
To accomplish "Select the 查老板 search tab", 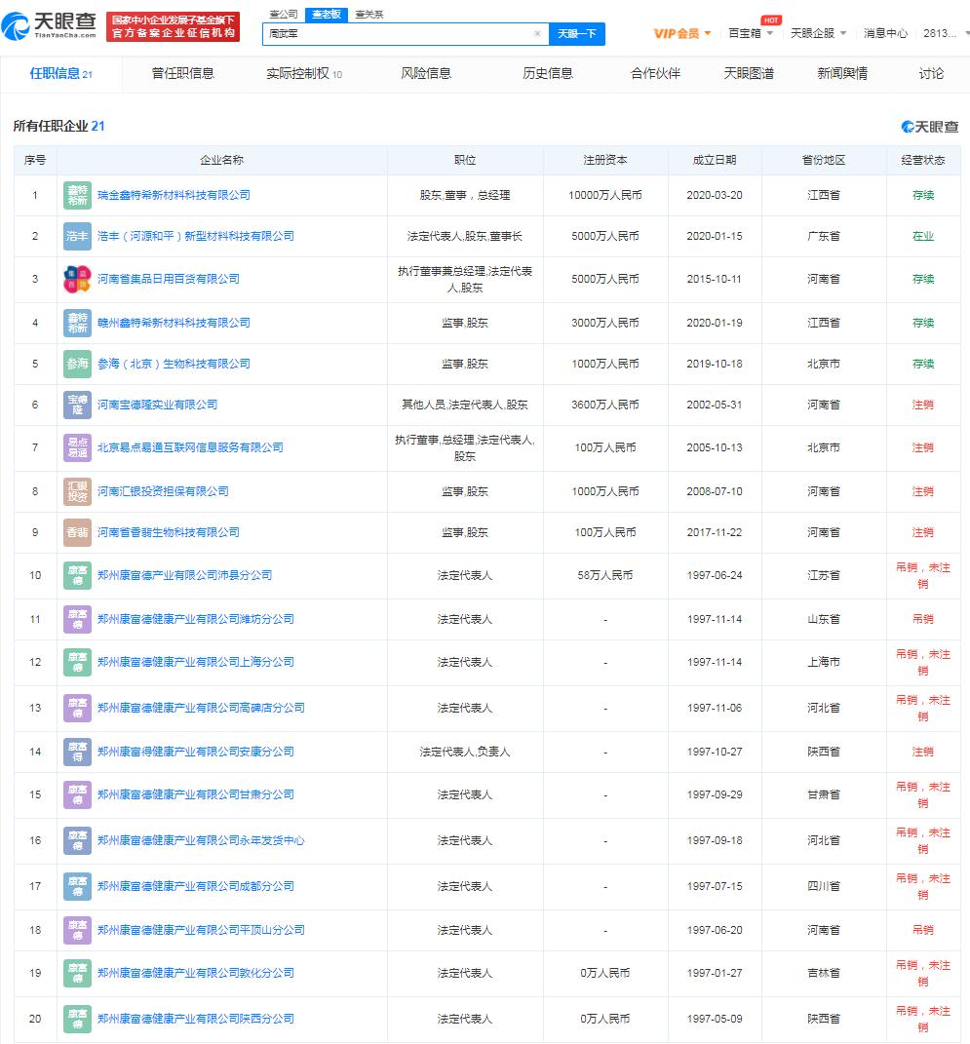I will pos(327,14).
